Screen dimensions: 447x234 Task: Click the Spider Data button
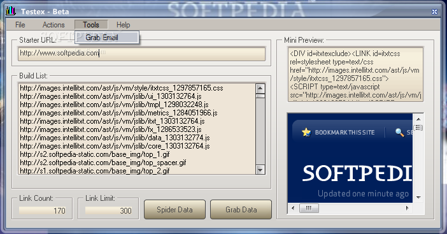[x=174, y=210]
